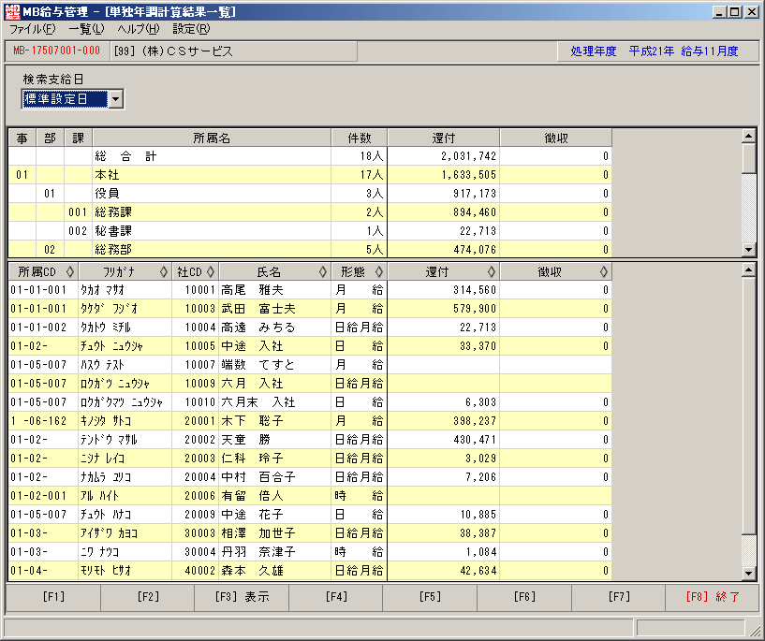Click the MB-17507001-000 license code
This screenshot has width=765, height=641.
click(56, 51)
